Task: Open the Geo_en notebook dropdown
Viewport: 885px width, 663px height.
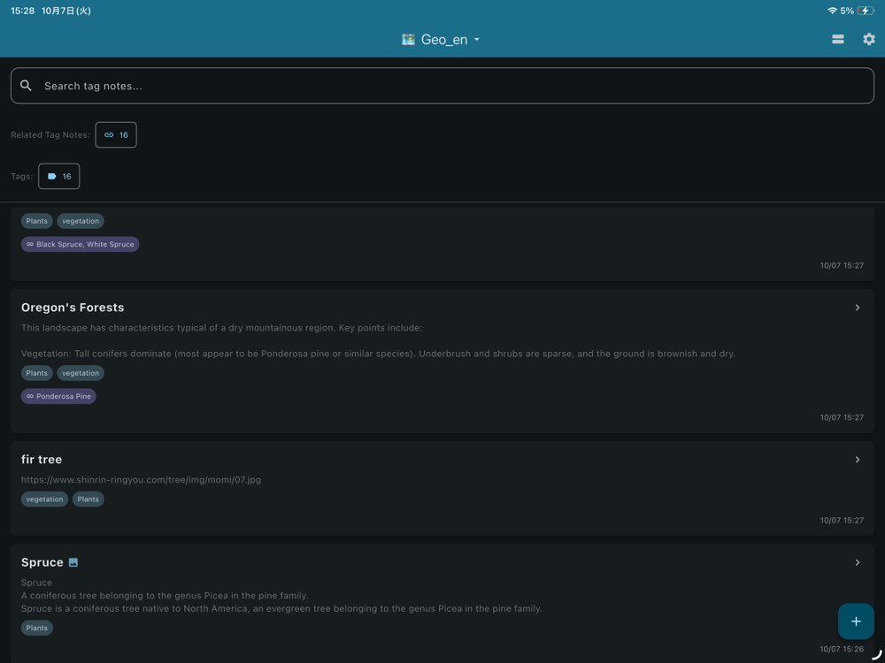Action: (441, 40)
